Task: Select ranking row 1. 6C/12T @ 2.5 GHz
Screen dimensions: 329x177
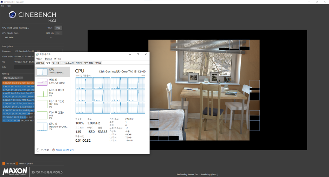Action: click(19, 83)
